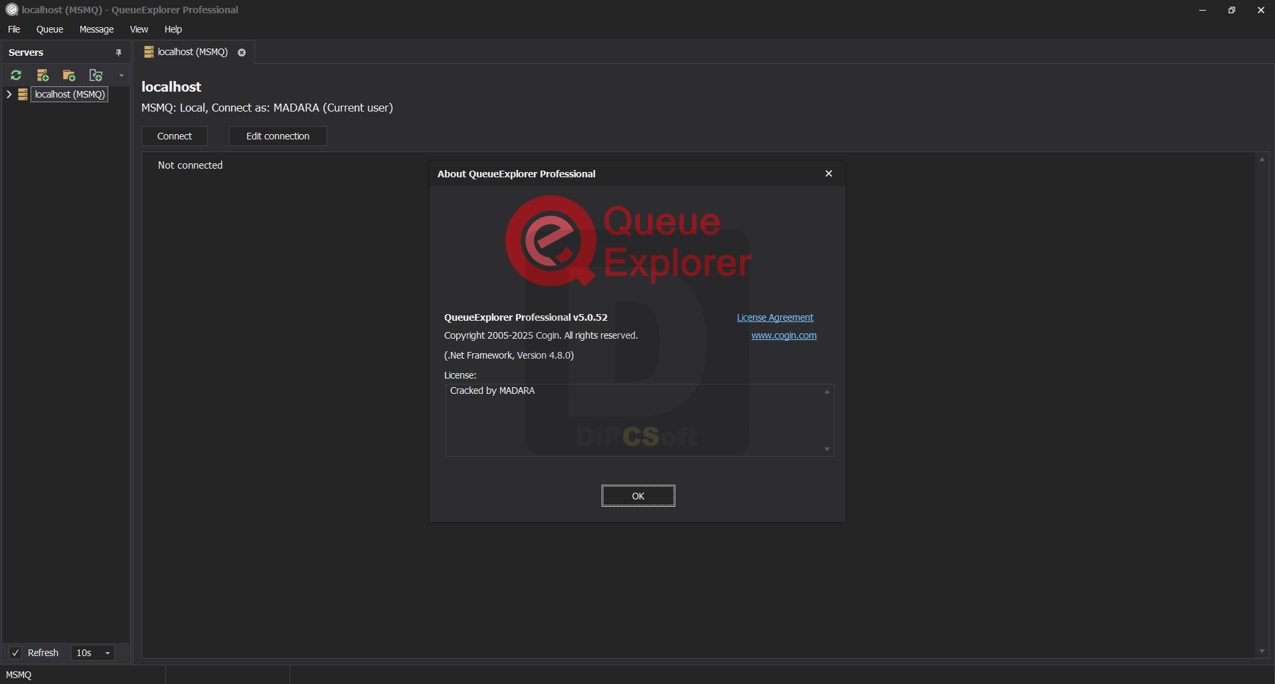Screen dimensions: 1275x684
Task: Open the Queue menu
Action: pyautogui.click(x=50, y=29)
